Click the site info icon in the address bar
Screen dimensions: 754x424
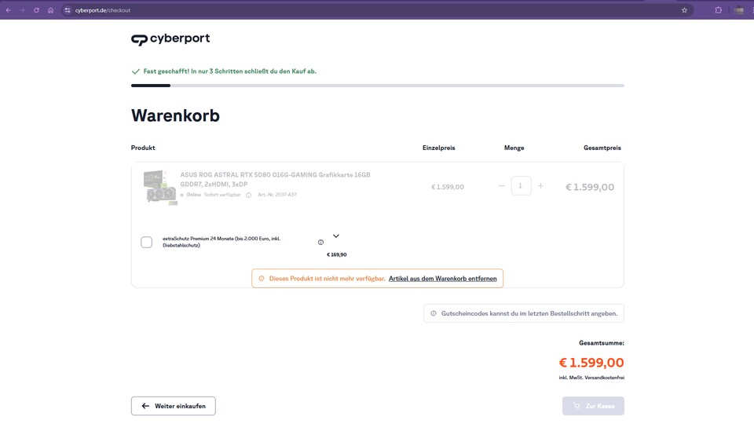[68, 10]
